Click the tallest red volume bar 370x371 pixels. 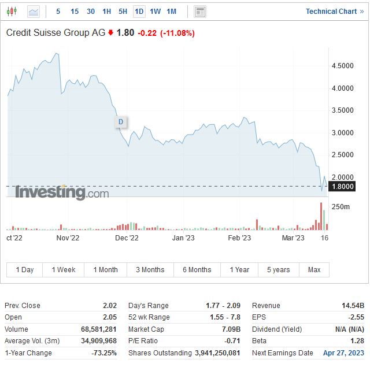(x=321, y=217)
